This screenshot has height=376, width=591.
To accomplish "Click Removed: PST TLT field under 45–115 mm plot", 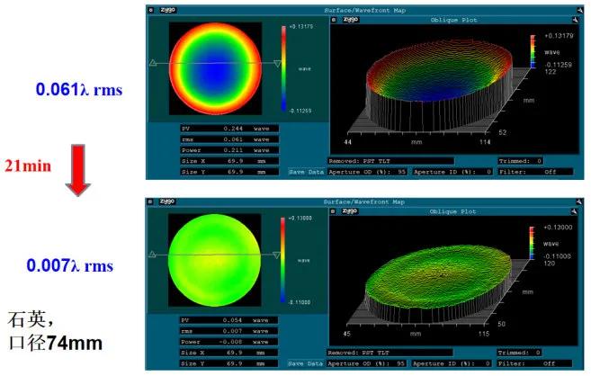I will coord(390,353).
